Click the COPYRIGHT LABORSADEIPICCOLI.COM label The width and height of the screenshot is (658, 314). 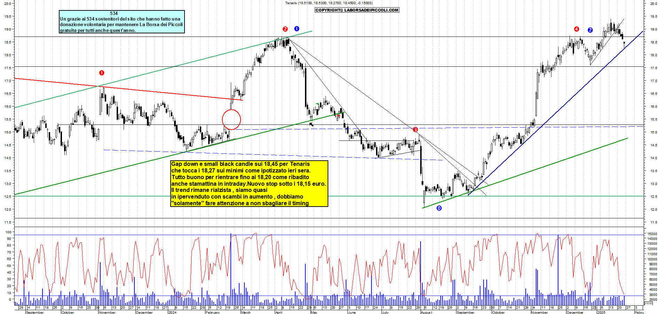[357, 10]
